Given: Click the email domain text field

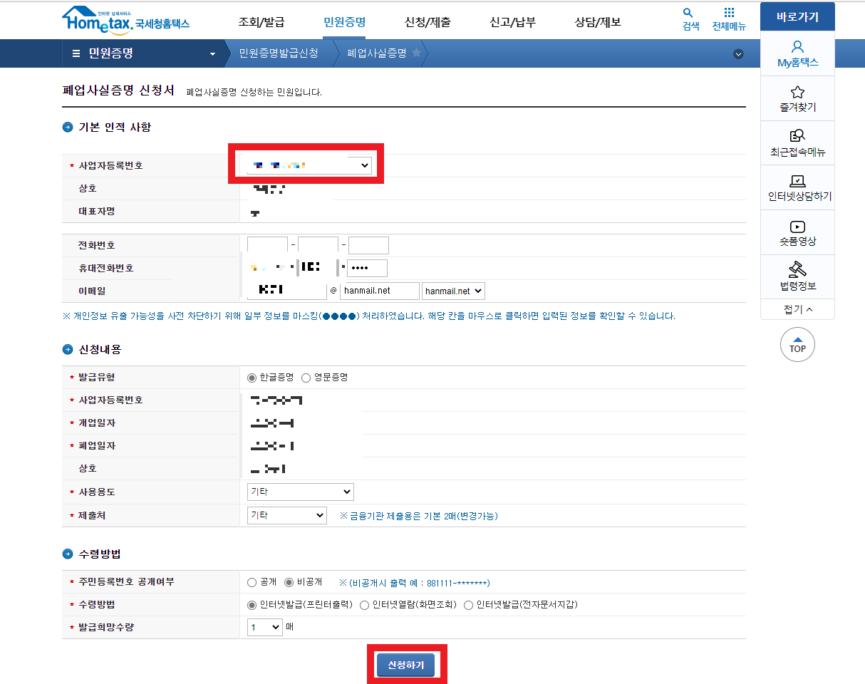Looking at the screenshot, I should coord(380,291).
